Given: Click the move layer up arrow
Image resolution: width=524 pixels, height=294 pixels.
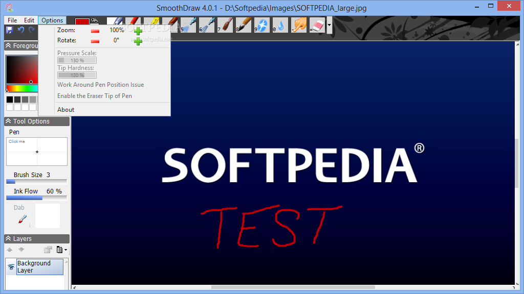Looking at the screenshot, I should point(10,250).
